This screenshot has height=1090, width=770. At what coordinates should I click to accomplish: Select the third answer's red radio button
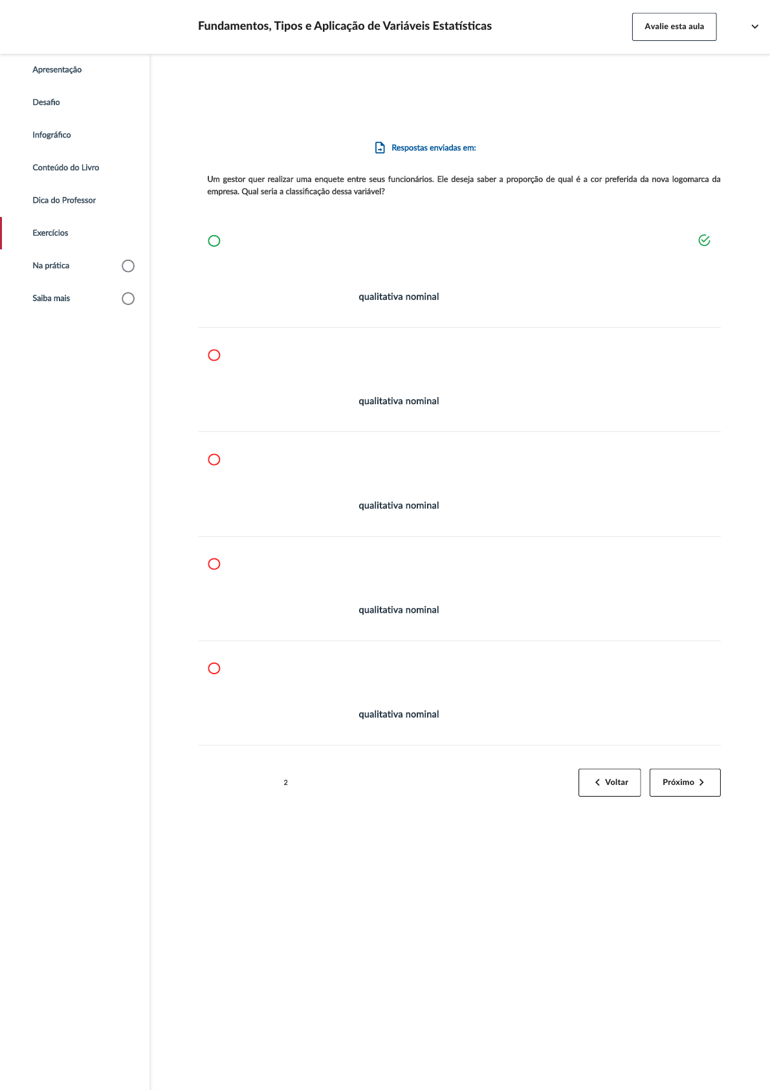coord(214,460)
